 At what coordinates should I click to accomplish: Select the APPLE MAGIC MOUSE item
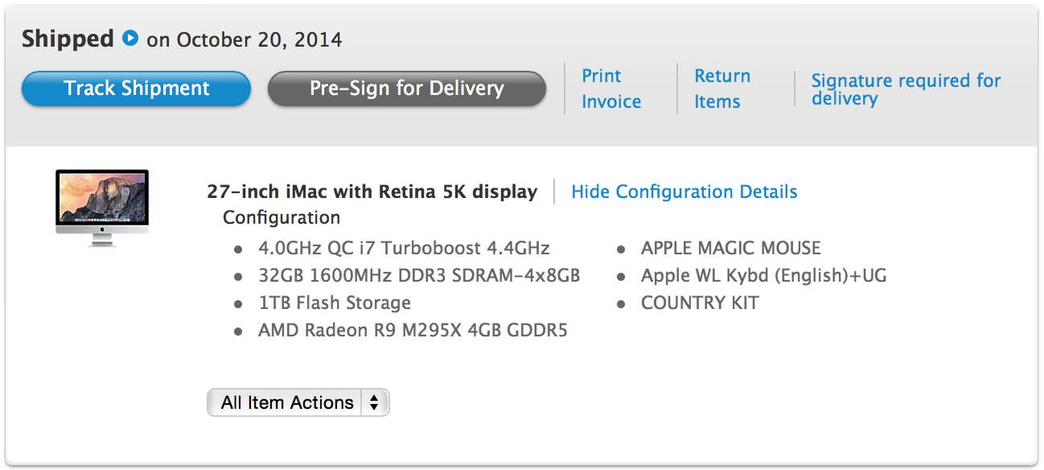(730, 248)
